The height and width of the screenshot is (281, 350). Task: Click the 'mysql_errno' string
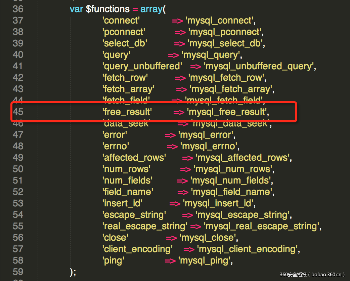[x=209, y=146]
